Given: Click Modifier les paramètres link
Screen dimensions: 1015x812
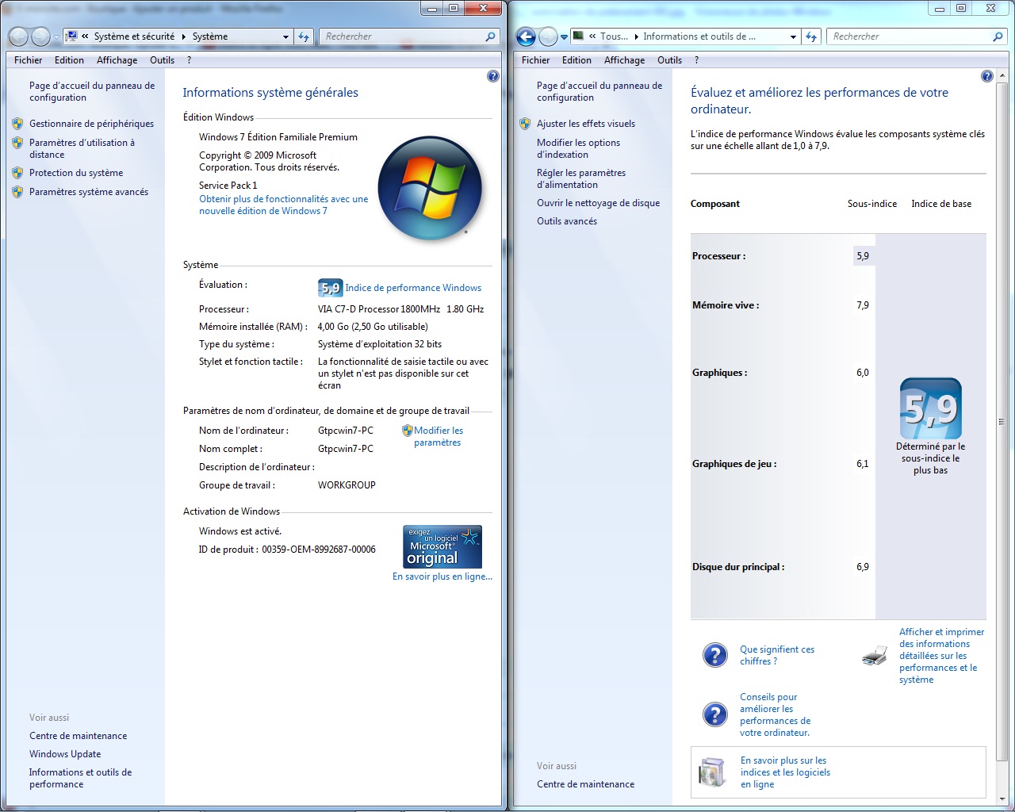Looking at the screenshot, I should pos(439,437).
